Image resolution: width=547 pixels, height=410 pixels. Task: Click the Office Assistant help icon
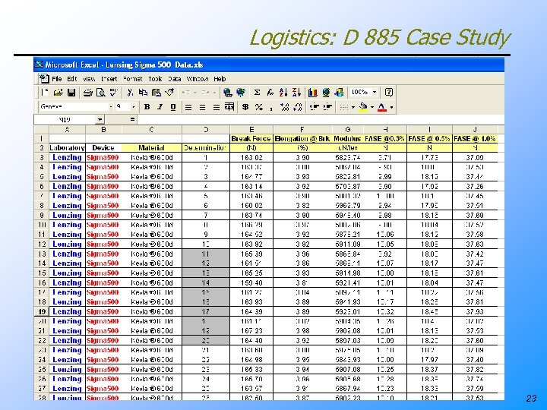389,93
